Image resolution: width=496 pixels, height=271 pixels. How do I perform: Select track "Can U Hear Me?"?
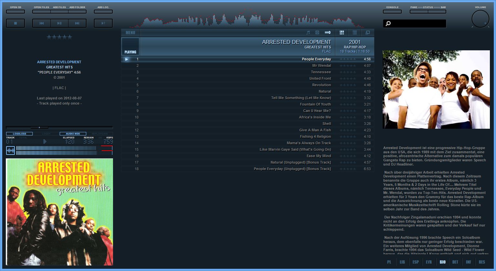tap(248, 111)
